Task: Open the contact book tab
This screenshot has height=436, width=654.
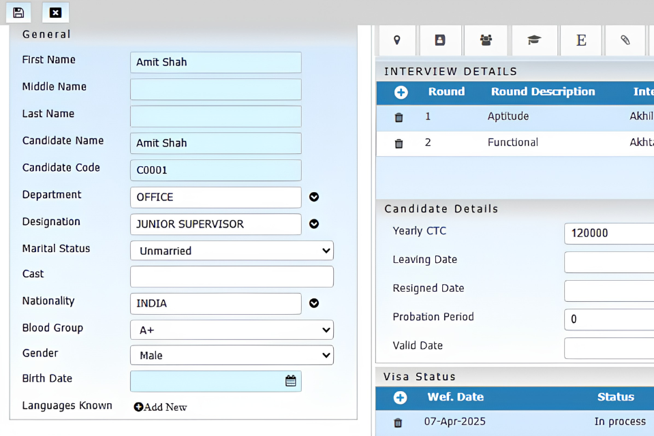Action: point(440,40)
